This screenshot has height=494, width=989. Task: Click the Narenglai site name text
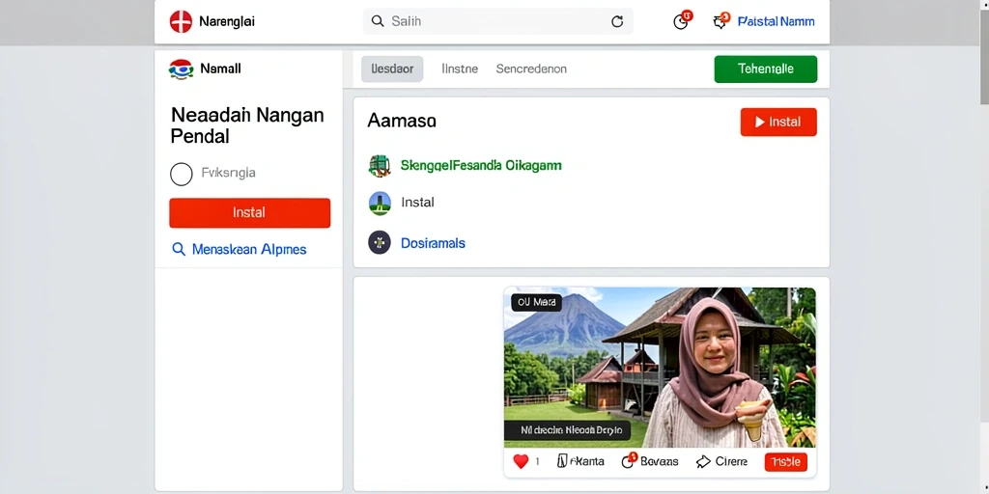point(227,21)
